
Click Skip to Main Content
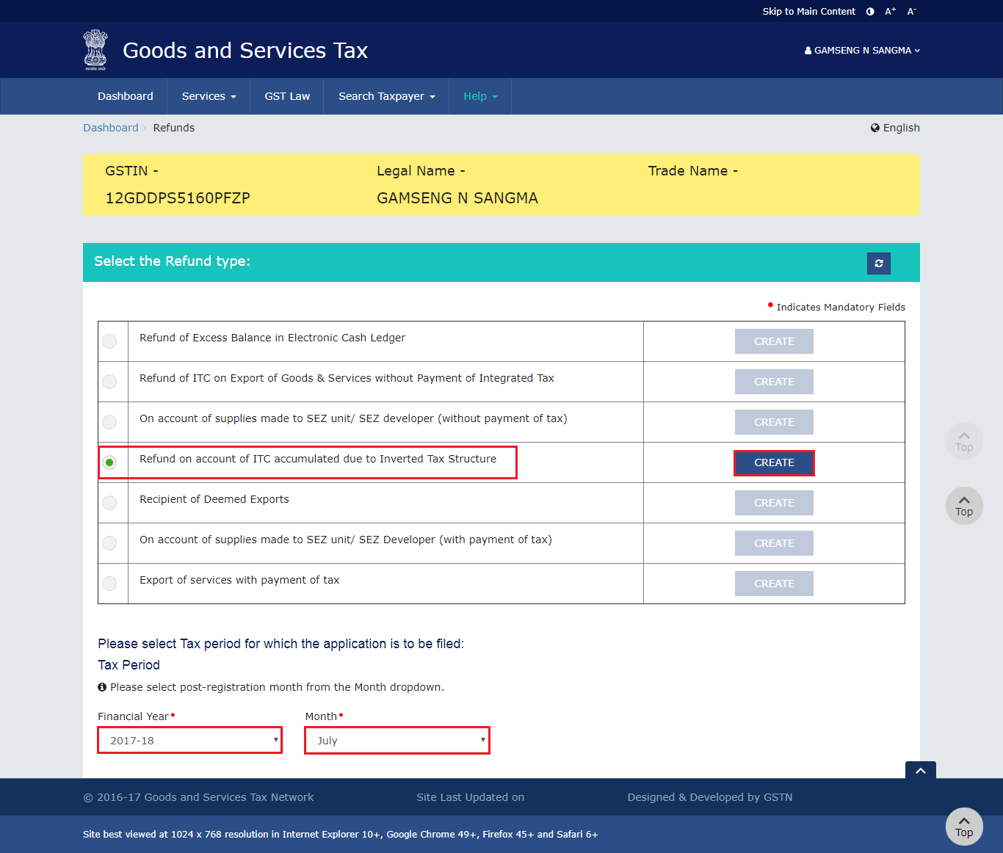click(808, 11)
